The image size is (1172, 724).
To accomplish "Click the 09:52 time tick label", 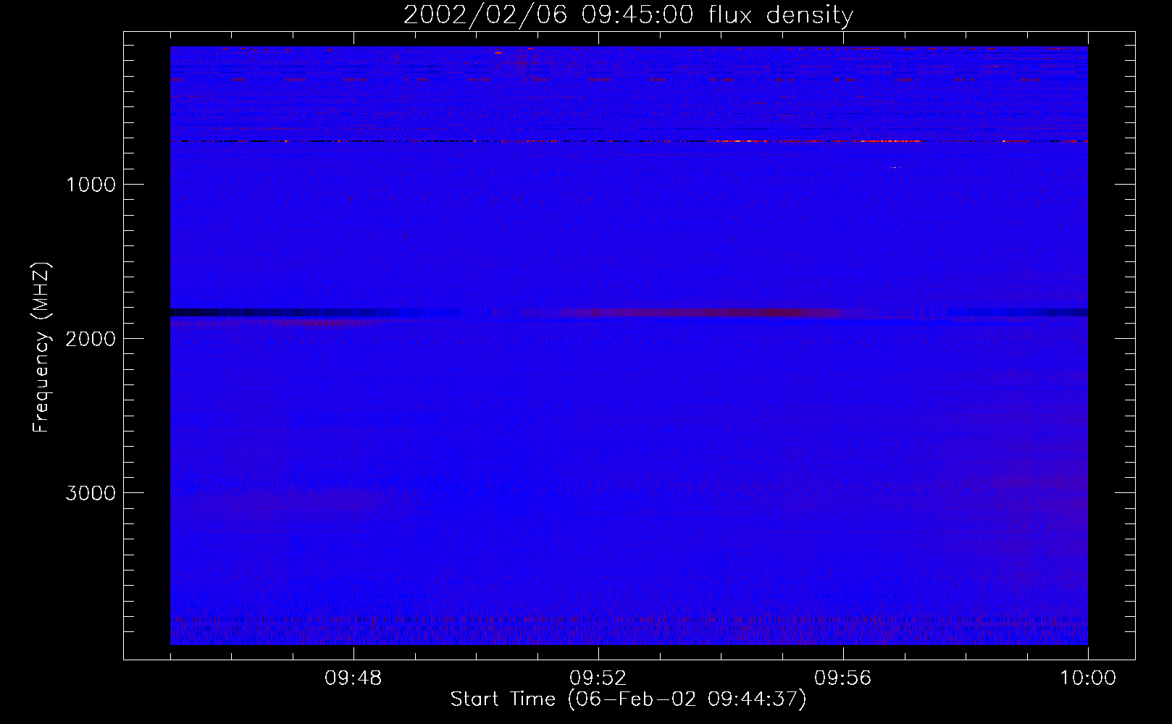I will coord(598,678).
